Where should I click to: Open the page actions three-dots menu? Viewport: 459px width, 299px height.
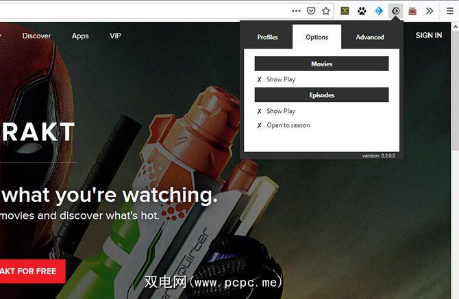[x=296, y=11]
